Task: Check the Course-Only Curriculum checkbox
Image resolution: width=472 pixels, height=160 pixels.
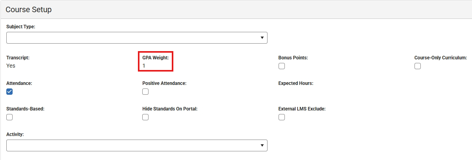Action: point(418,66)
